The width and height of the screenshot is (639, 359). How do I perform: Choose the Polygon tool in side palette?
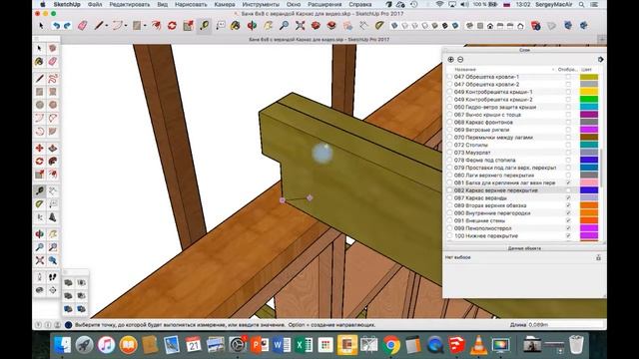tap(53, 105)
